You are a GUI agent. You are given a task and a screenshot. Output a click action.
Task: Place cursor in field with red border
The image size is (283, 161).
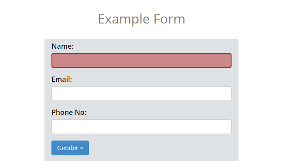141,60
